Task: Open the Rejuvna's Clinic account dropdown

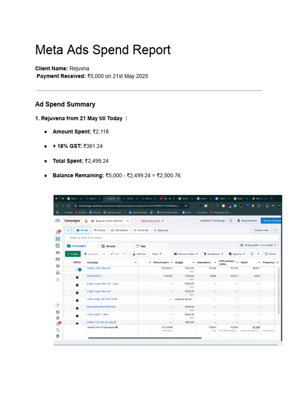Action: point(110,221)
